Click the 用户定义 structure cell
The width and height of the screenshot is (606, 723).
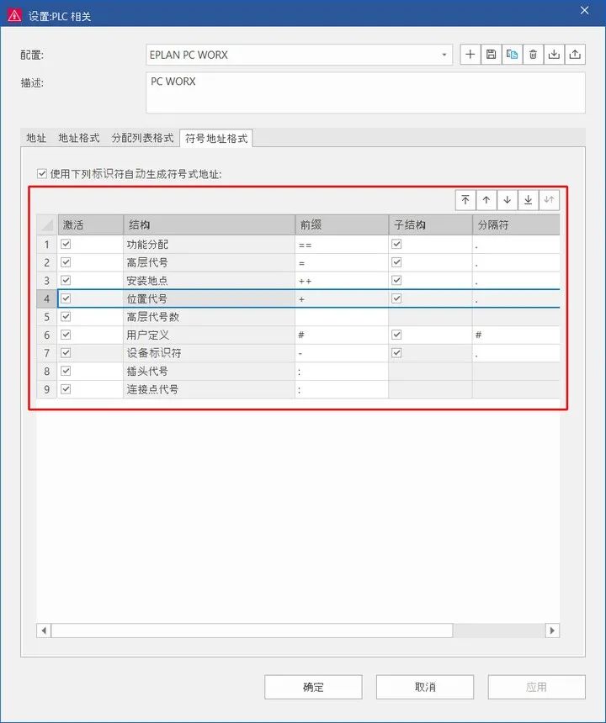click(x=209, y=335)
